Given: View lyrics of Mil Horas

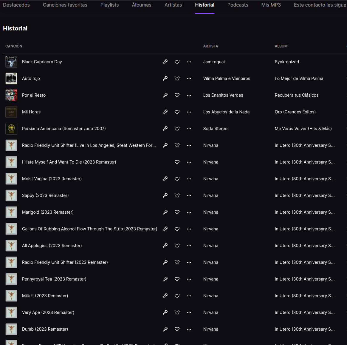Looking at the screenshot, I should 165,112.
